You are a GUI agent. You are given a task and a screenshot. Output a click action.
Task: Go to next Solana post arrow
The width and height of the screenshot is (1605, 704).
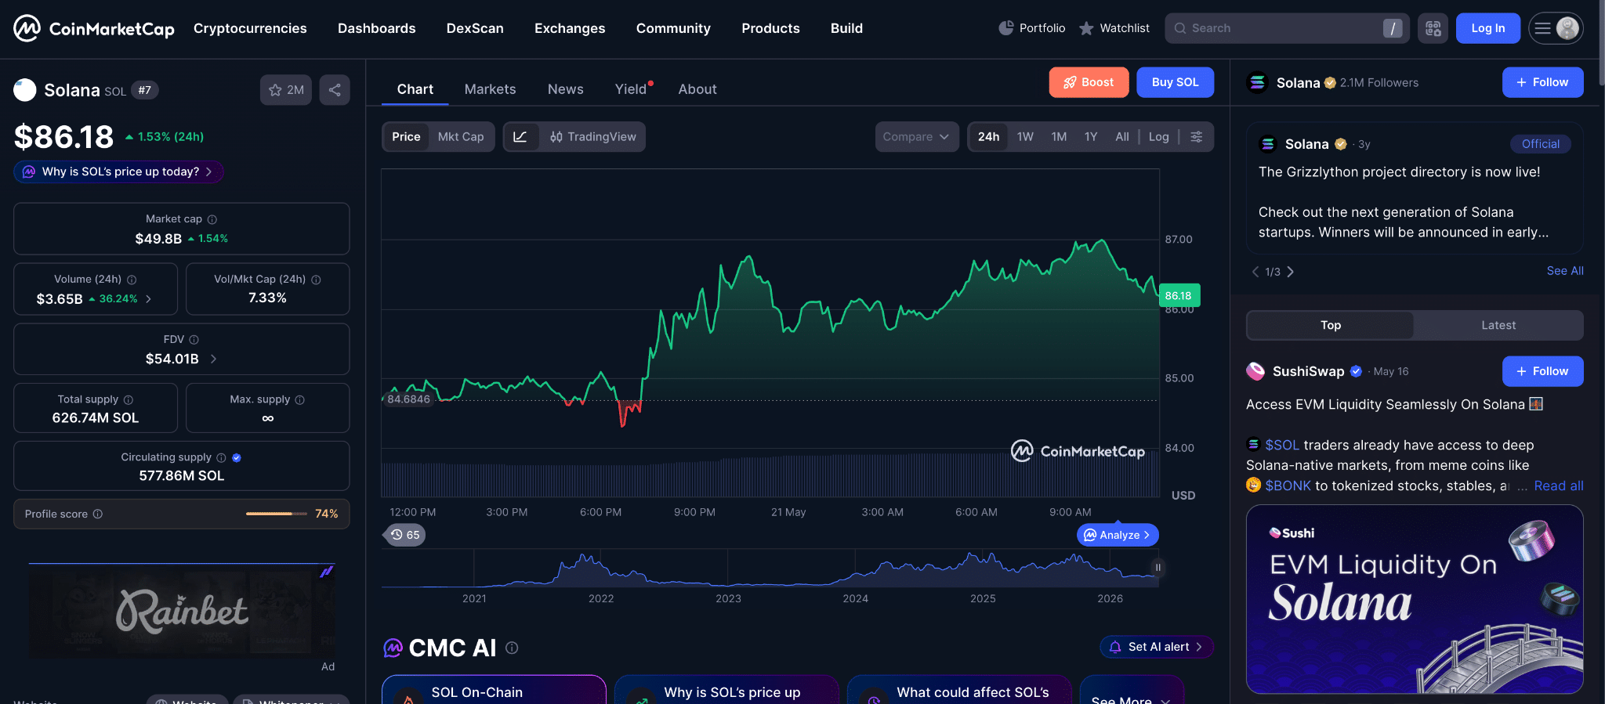click(1290, 272)
